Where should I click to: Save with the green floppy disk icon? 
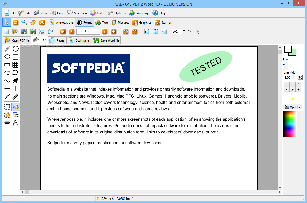24,31
